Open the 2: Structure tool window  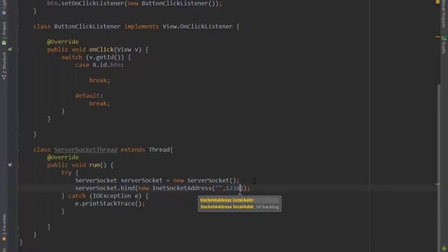coord(4,66)
